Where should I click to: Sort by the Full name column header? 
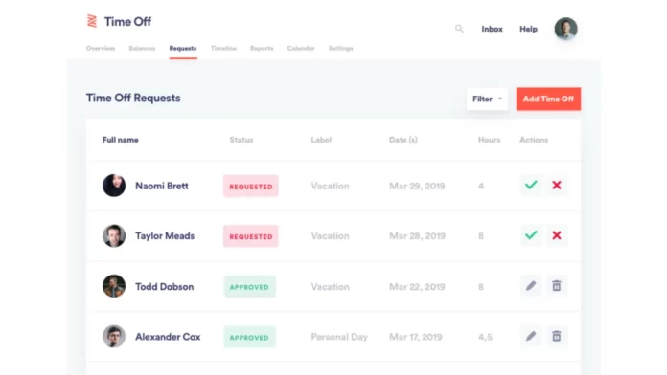coord(121,140)
